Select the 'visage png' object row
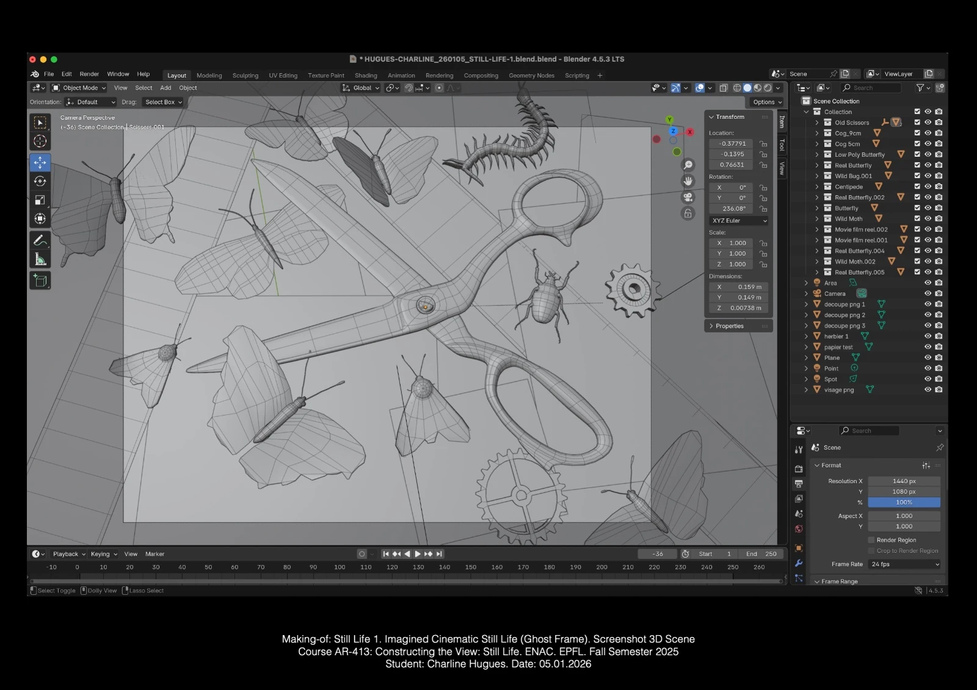 (868, 390)
